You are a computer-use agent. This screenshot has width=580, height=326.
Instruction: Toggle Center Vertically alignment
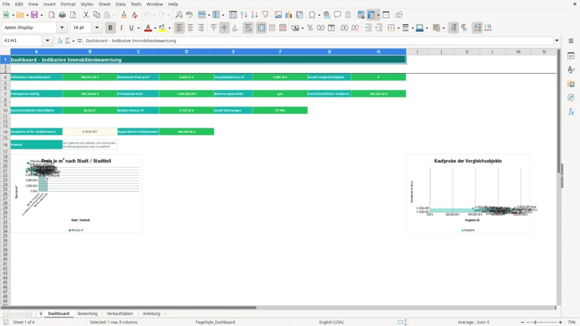tap(224, 28)
